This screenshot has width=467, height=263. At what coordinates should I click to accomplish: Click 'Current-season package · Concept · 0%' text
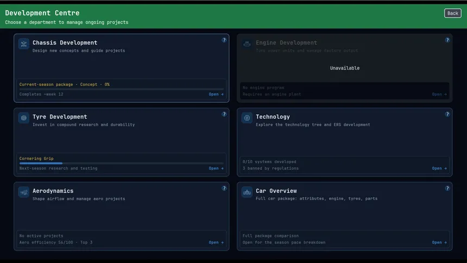pyautogui.click(x=64, y=84)
